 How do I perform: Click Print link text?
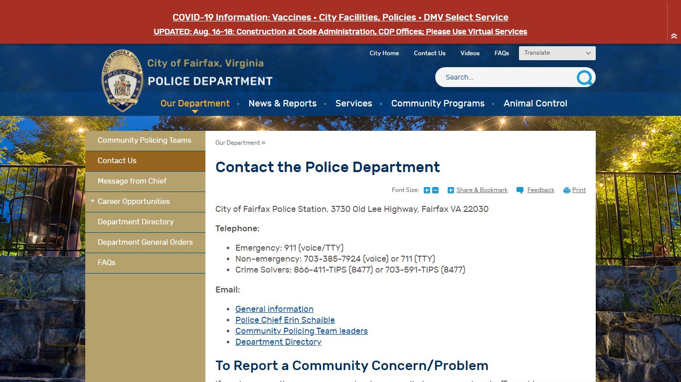(579, 191)
